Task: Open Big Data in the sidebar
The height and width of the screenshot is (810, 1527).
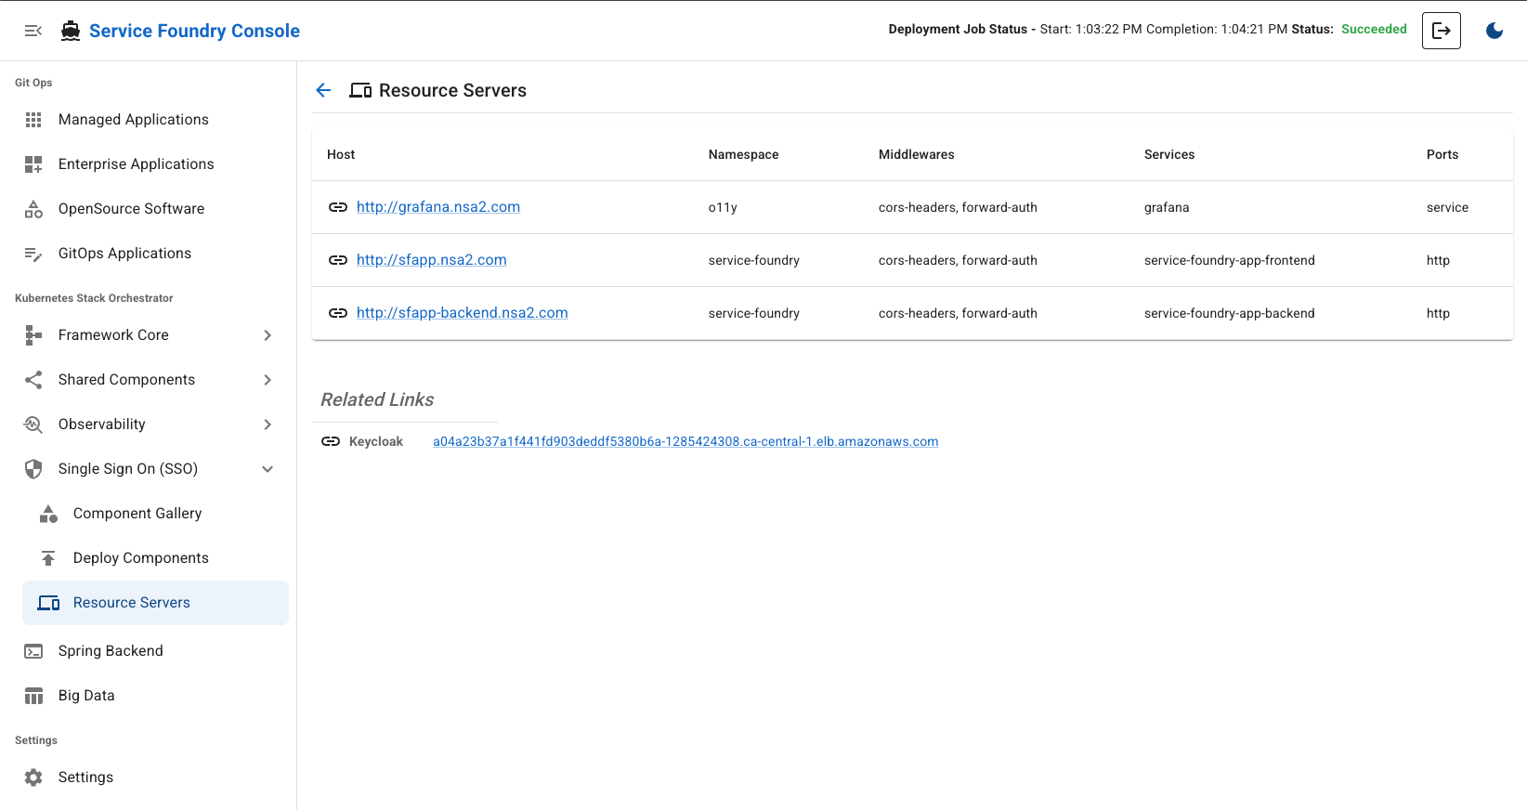Action: coord(86,696)
